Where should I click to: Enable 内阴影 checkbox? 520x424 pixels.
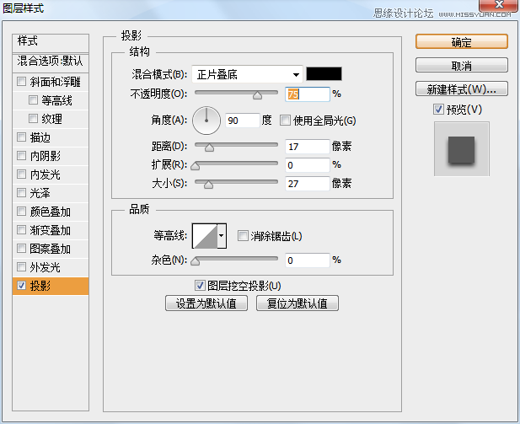(x=22, y=156)
